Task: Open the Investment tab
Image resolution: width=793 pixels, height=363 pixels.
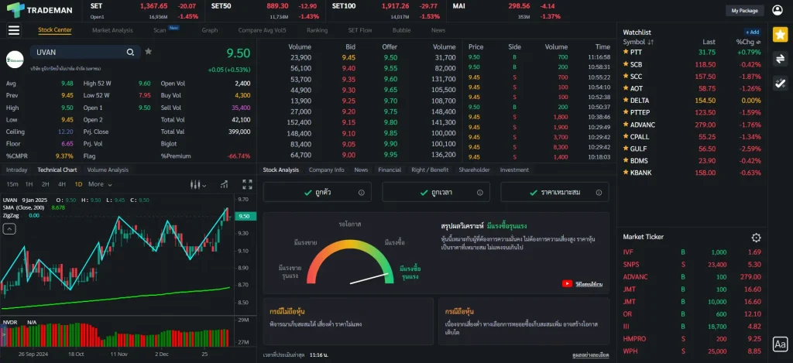Action: coord(514,170)
